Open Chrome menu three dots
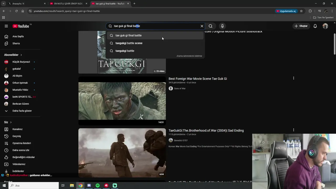336x189 pixels. coord(332,11)
